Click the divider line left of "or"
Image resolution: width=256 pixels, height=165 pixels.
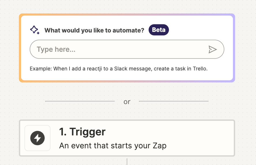pyautogui.click(x=80, y=101)
